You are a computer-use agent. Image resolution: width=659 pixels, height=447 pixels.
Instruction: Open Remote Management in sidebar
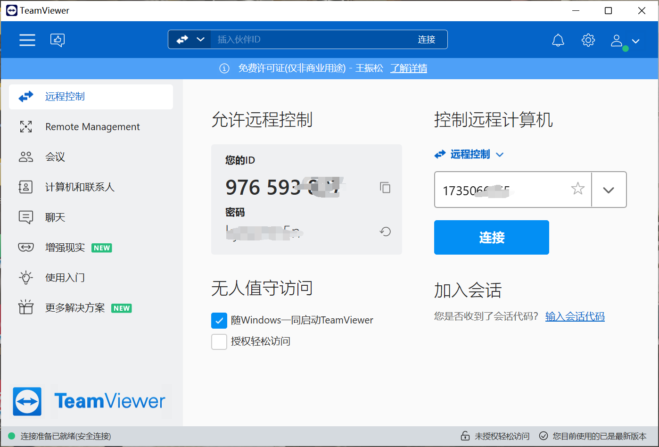click(91, 127)
